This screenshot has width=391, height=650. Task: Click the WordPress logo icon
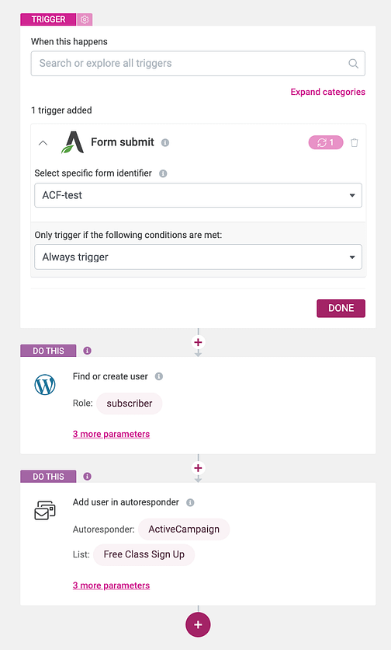(45, 385)
